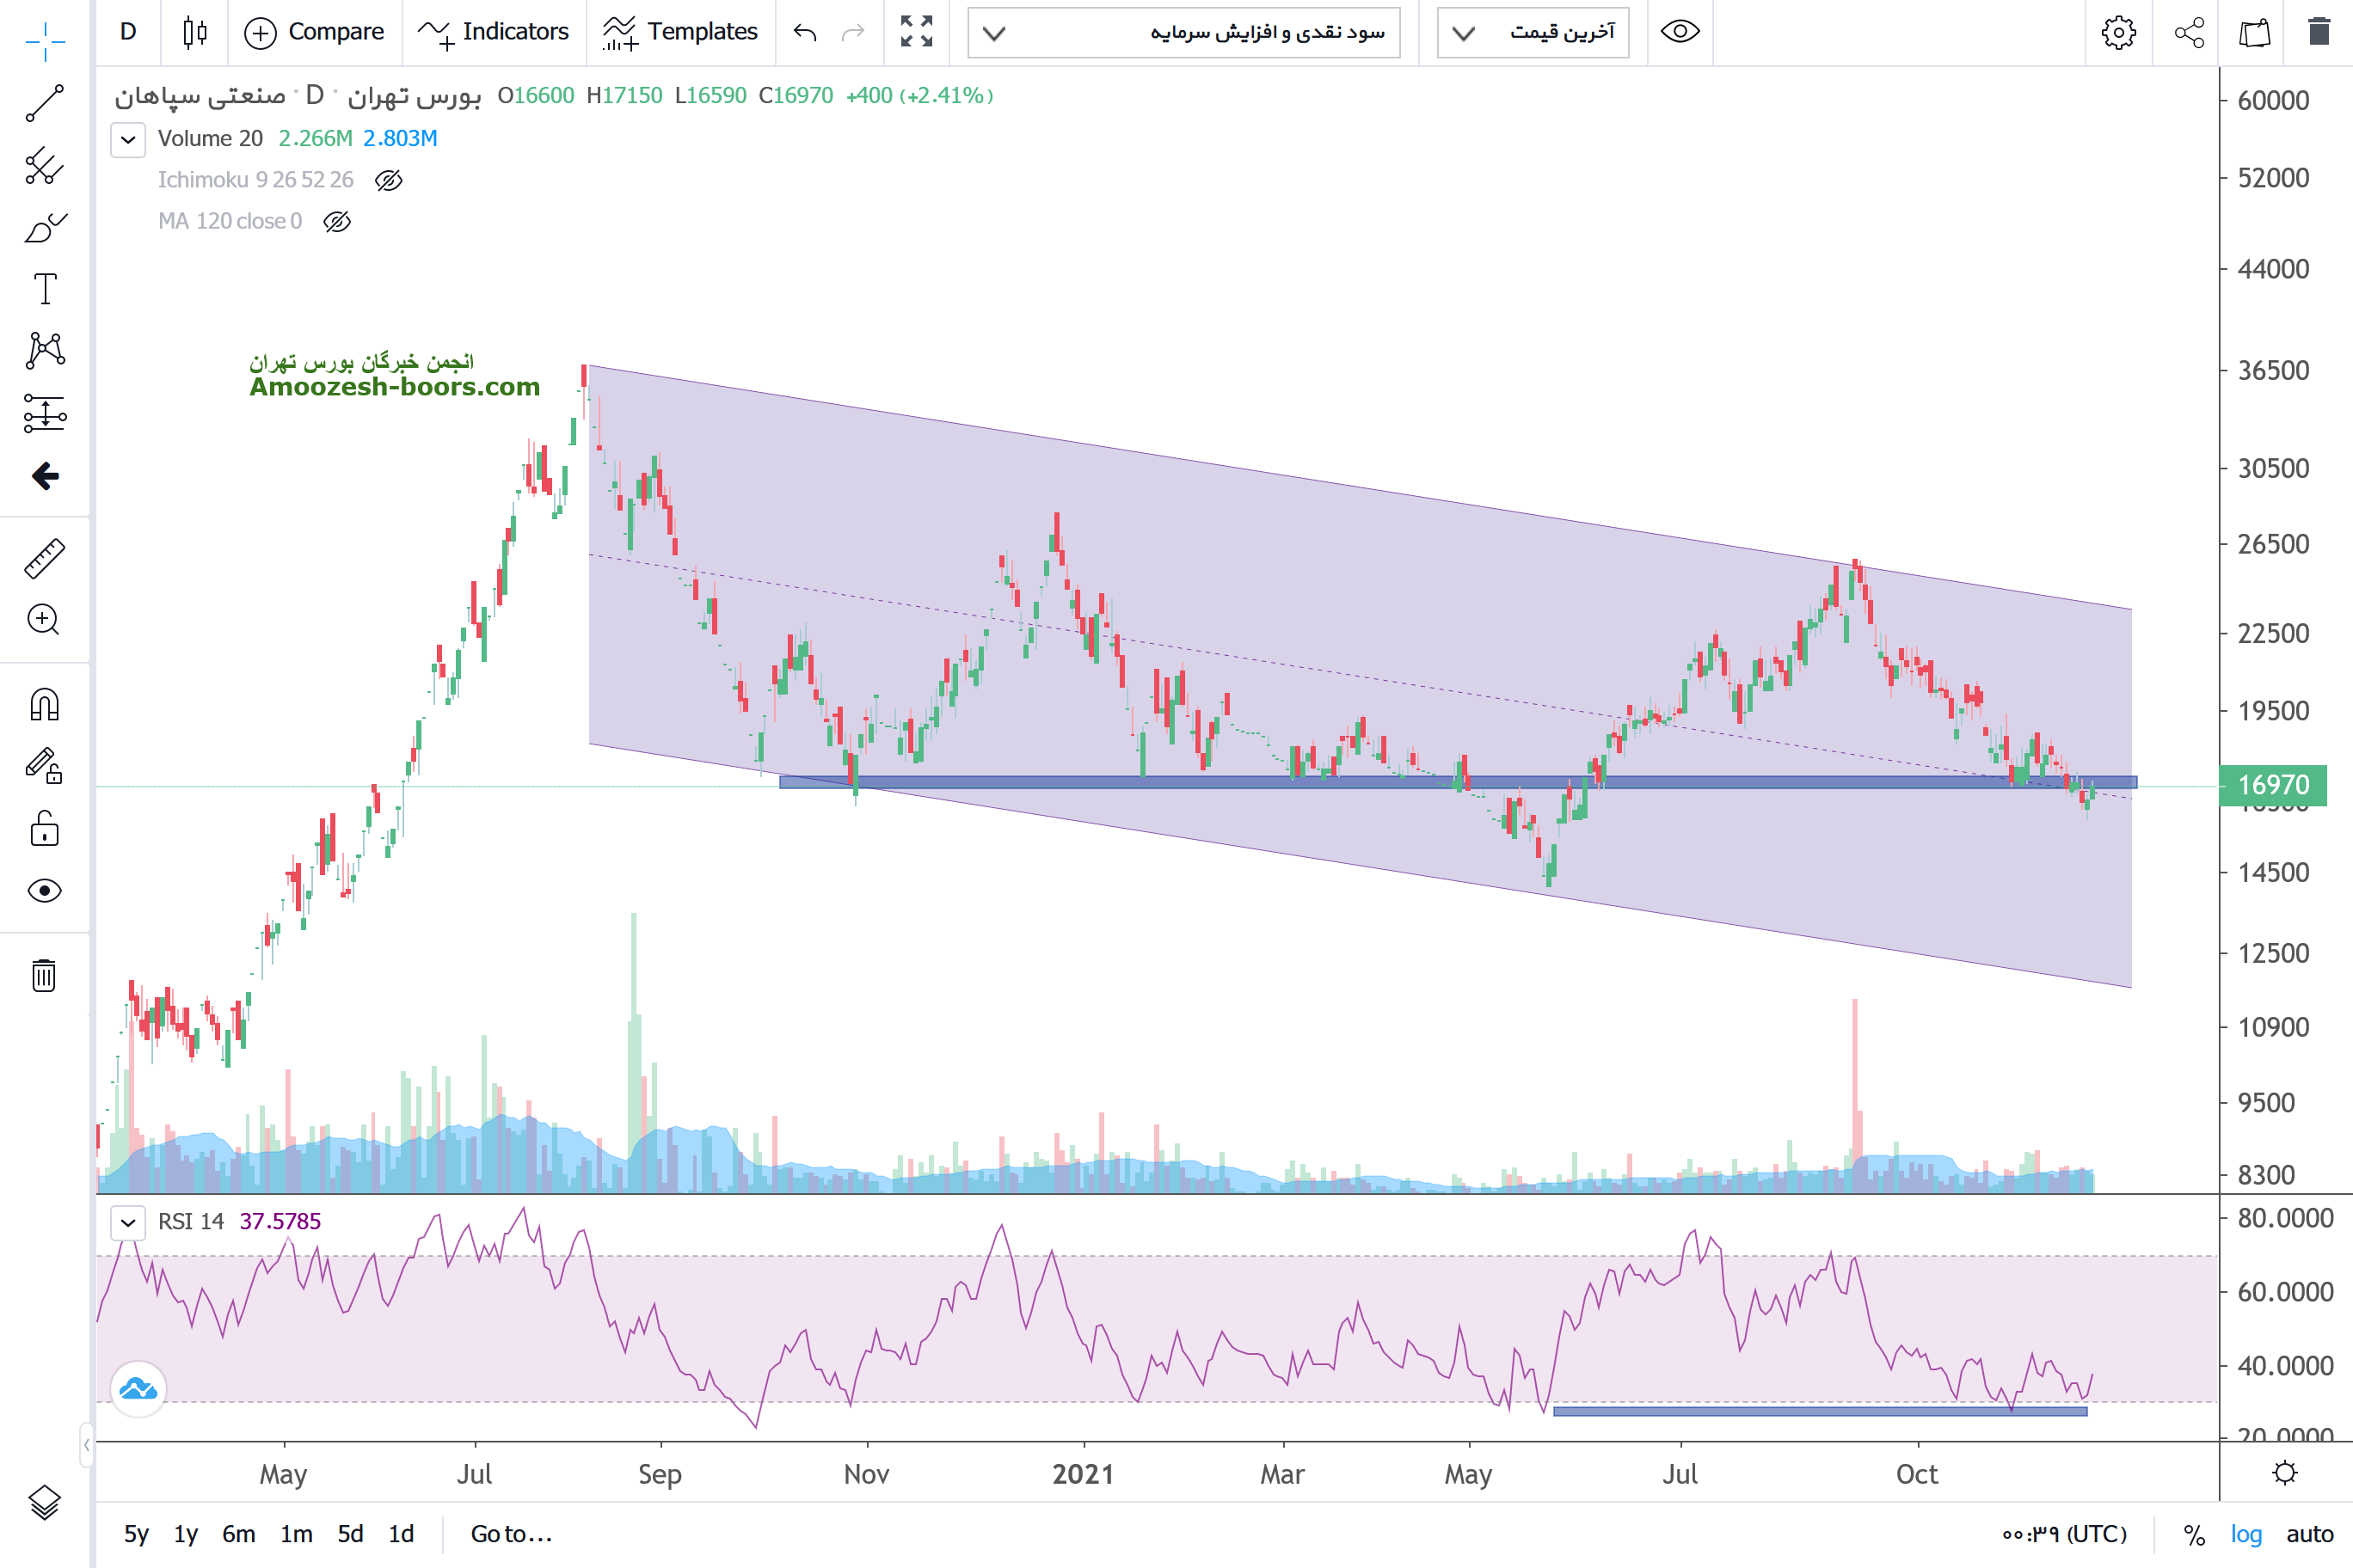Open the Templates menu
This screenshot has width=2353, height=1568.
pyautogui.click(x=680, y=32)
